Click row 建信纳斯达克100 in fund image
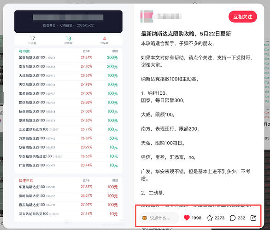Viewport: 270px width, 230px height. coord(68,103)
